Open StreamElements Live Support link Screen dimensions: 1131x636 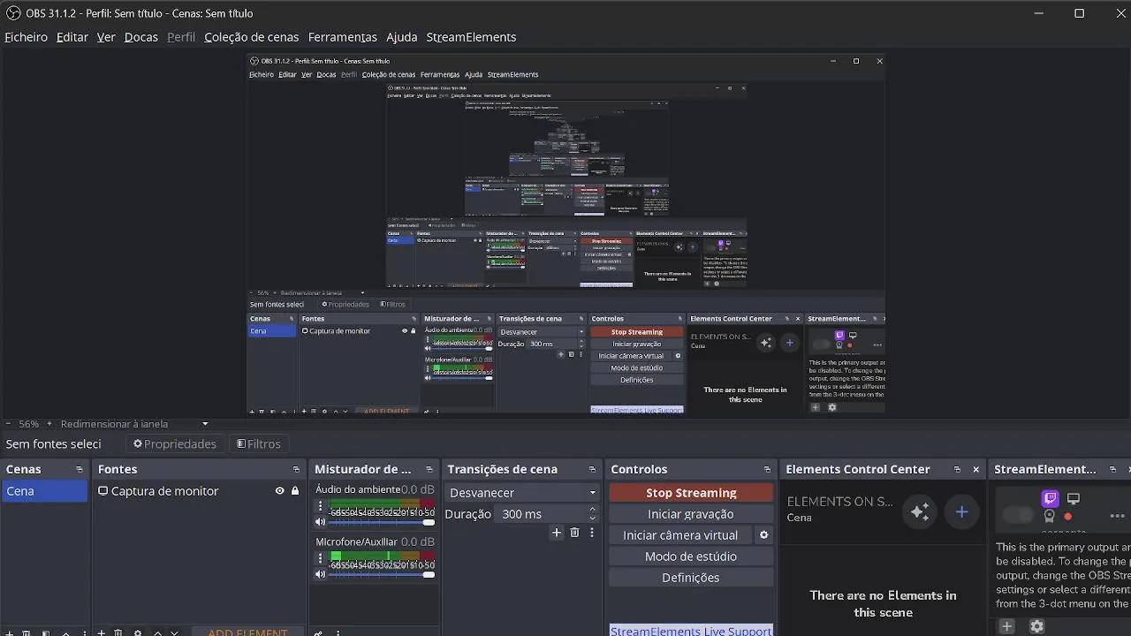click(x=691, y=631)
